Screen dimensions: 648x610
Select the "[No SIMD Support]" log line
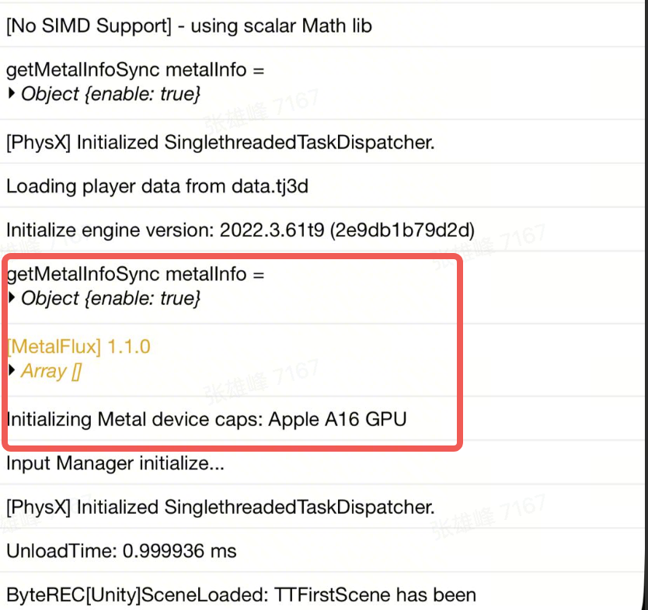pyautogui.click(x=189, y=26)
